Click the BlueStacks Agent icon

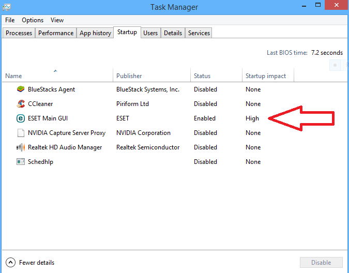[x=21, y=89]
